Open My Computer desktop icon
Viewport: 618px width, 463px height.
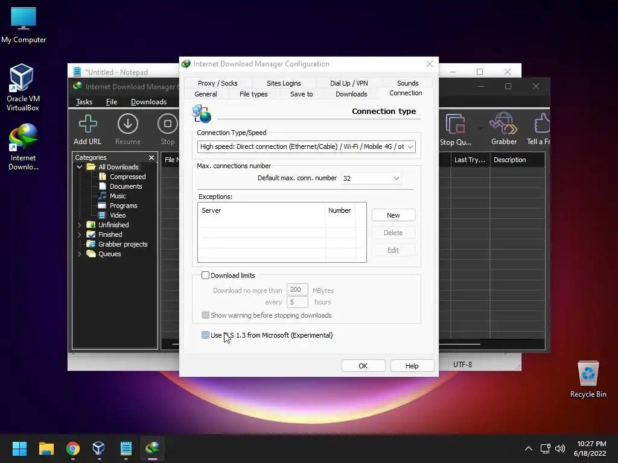[24, 25]
